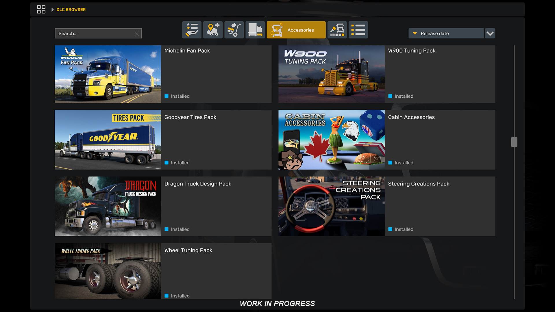Viewport: 555px width, 312px height.
Task: Select the cargo packs filter icon
Action: click(x=234, y=30)
